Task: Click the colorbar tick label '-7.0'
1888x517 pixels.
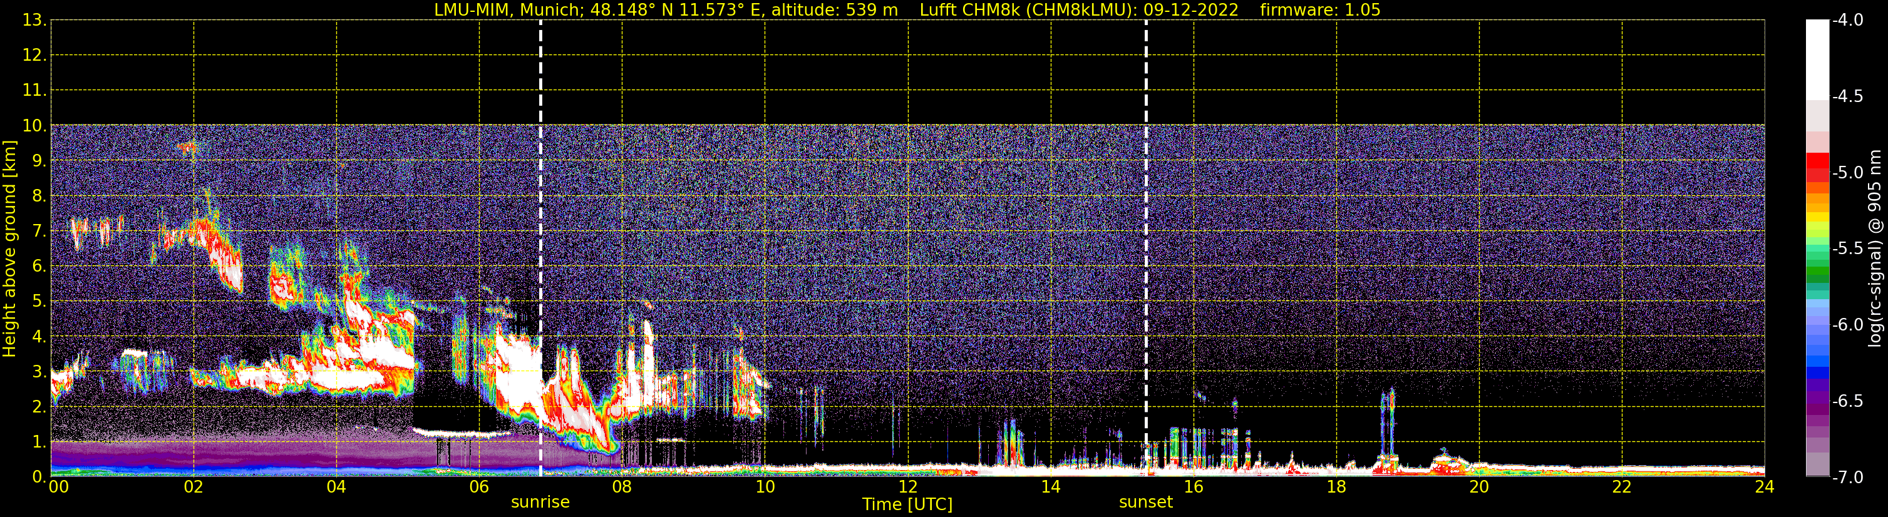Action: [1847, 478]
